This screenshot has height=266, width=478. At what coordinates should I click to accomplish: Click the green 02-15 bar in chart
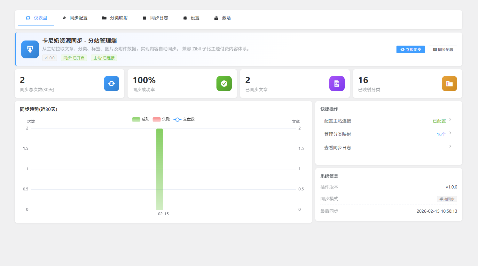160,169
